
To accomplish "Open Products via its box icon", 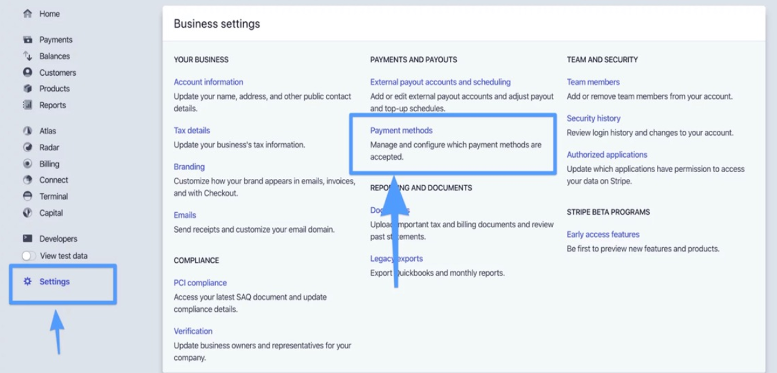I will pos(28,89).
